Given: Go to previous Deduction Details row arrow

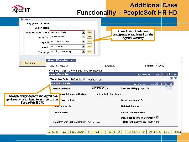Looking at the screenshot, I should pyautogui.click(x=156, y=83).
